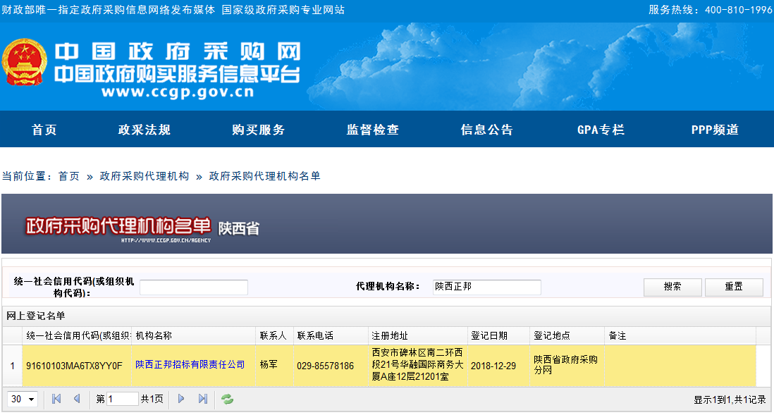
Task: Open the PPP频道 navigation item
Action: click(x=715, y=130)
